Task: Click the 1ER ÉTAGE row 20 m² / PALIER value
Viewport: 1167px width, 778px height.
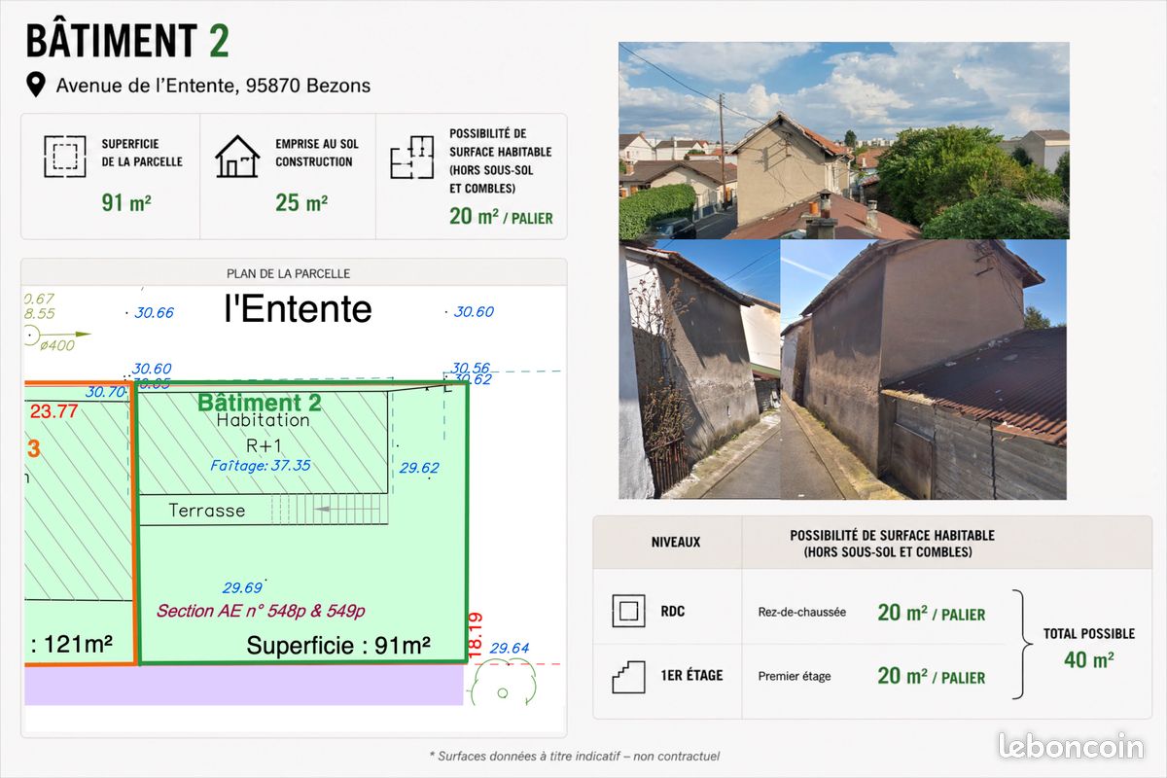Action: point(932,676)
